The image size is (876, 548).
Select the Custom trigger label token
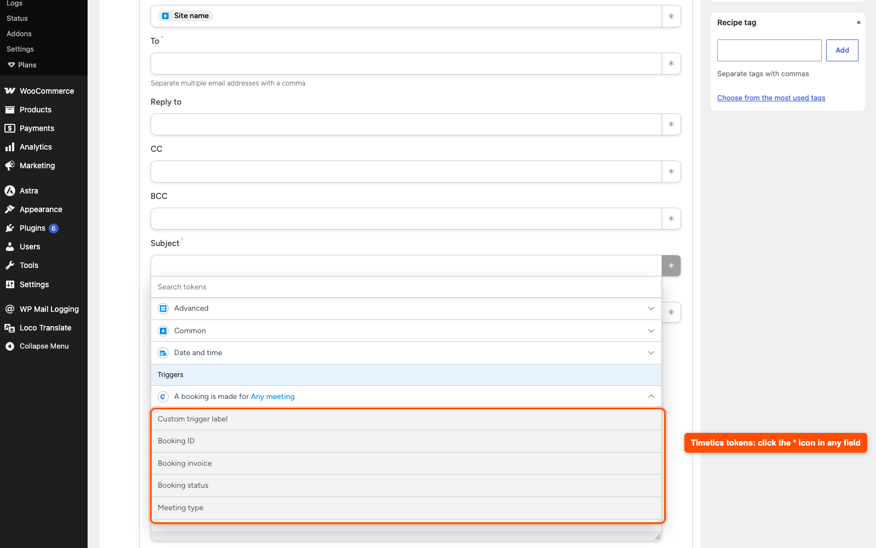tap(406, 419)
